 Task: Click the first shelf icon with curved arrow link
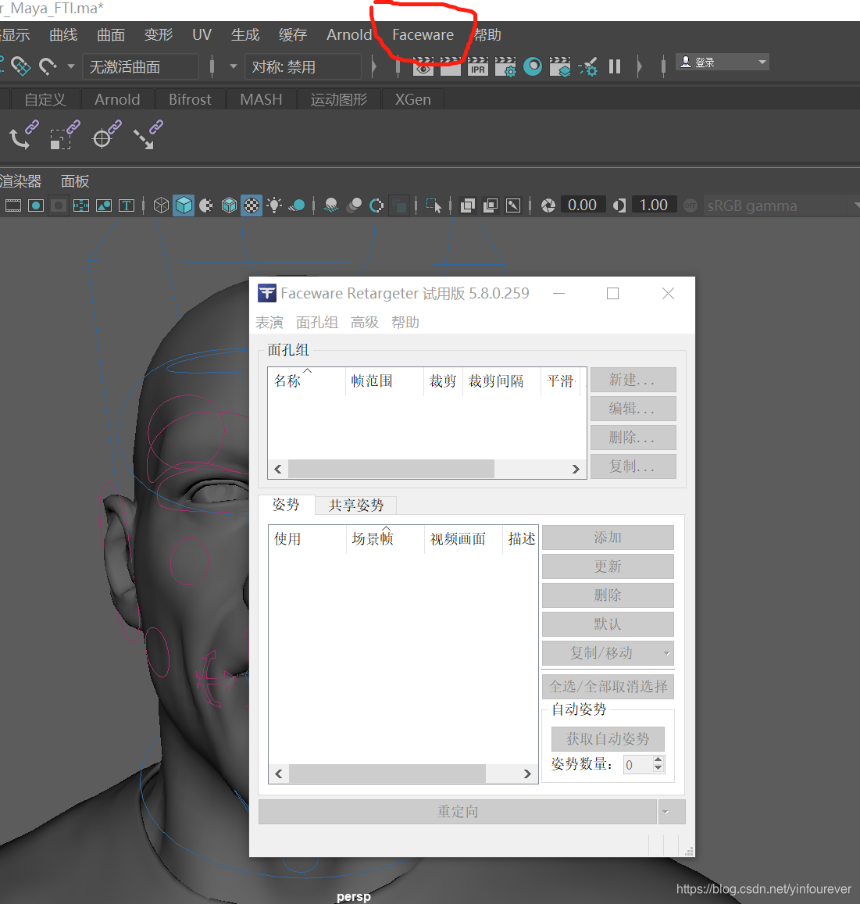(24, 134)
